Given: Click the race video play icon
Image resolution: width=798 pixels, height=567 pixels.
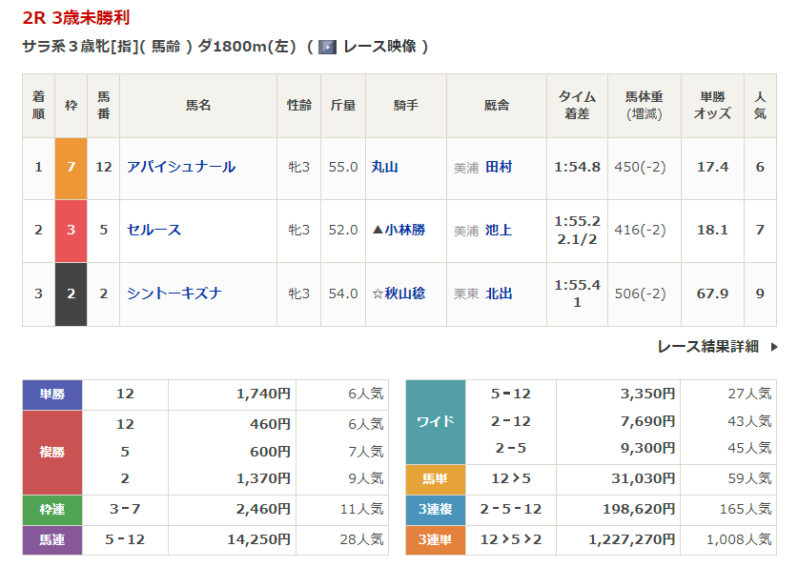Looking at the screenshot, I should [x=327, y=47].
